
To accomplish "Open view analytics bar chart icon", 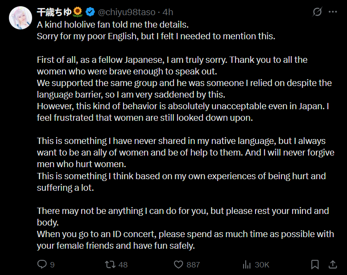I will tap(247, 264).
